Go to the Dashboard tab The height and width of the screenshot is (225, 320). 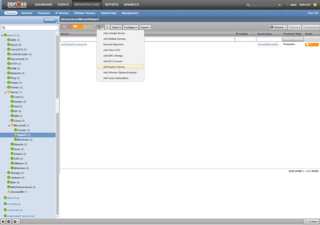44,4
